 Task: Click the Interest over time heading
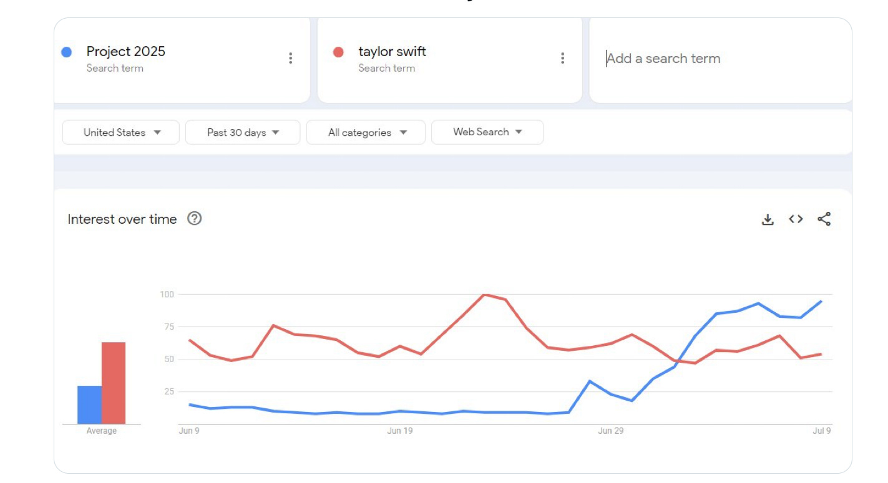(122, 219)
